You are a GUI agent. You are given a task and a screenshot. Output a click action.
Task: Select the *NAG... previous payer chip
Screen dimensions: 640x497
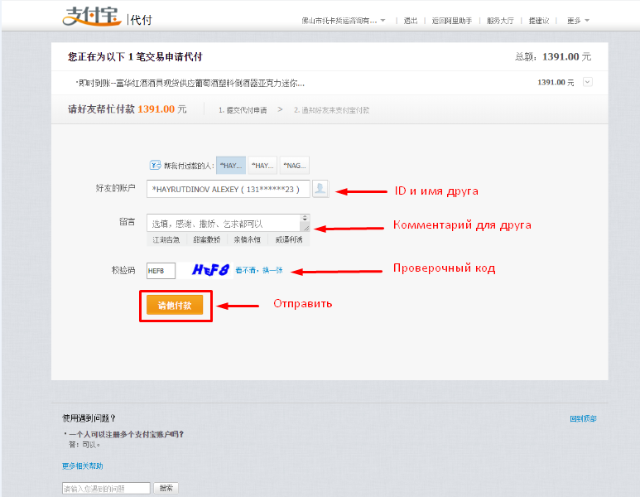click(x=294, y=165)
